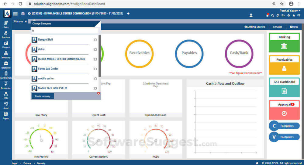
Task: Check the Banquet Hall company checkbox
Action: pyautogui.click(x=95, y=40)
